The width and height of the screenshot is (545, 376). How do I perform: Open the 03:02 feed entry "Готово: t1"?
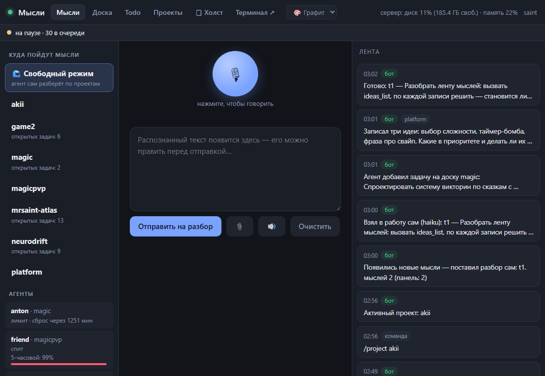tap(448, 85)
